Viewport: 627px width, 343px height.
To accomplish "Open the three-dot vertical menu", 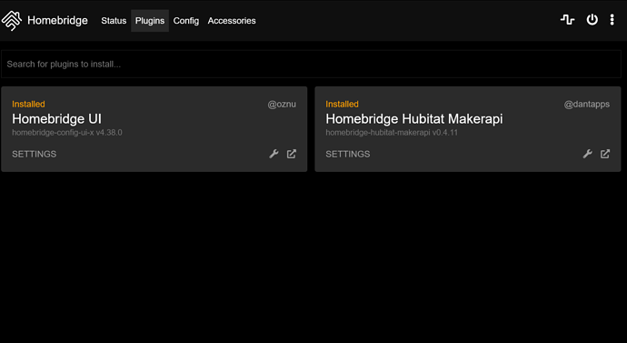I will click(612, 20).
